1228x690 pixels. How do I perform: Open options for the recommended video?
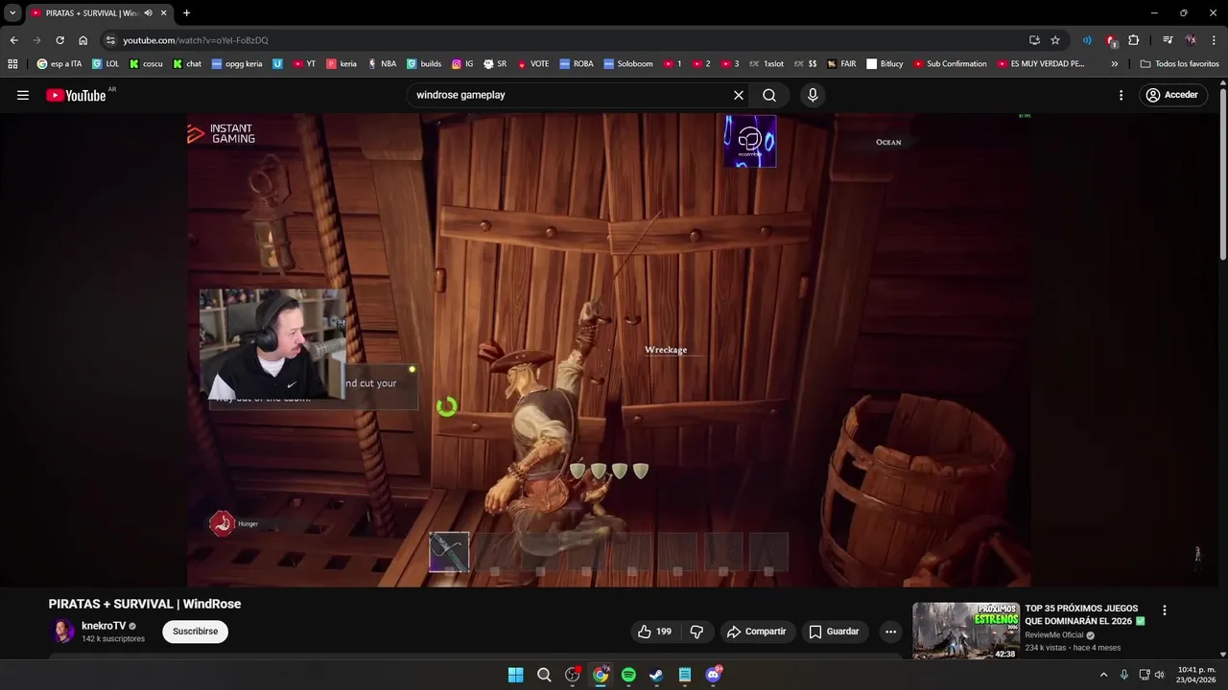pyautogui.click(x=1165, y=610)
